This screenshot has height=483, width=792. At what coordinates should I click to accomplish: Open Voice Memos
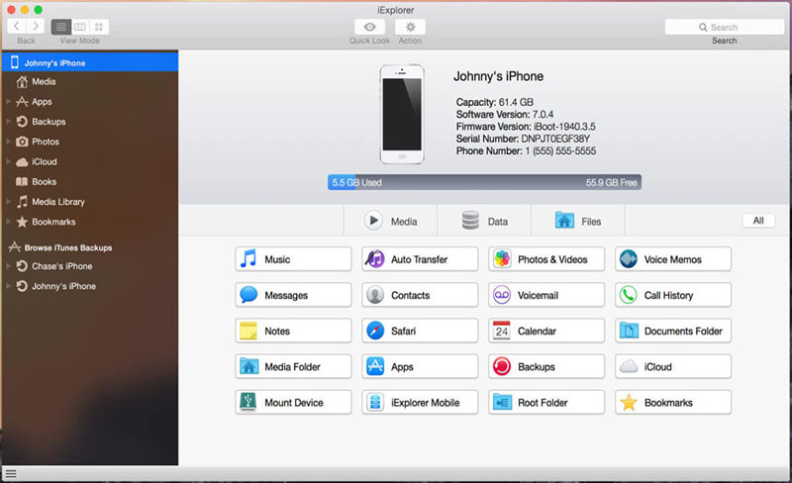click(673, 259)
